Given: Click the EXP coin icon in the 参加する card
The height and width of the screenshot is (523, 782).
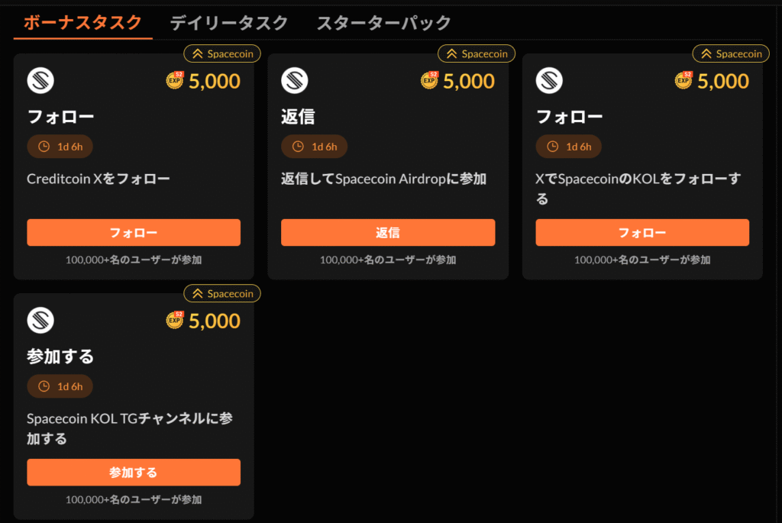Looking at the screenshot, I should tap(176, 321).
